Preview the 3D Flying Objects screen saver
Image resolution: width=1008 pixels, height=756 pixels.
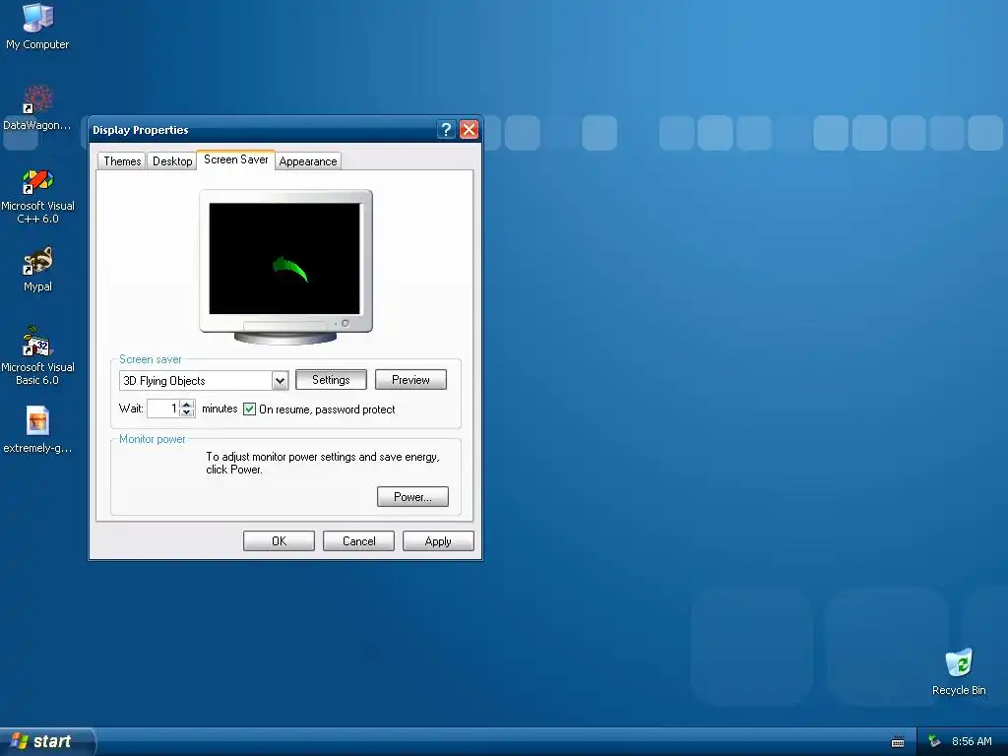[410, 380]
